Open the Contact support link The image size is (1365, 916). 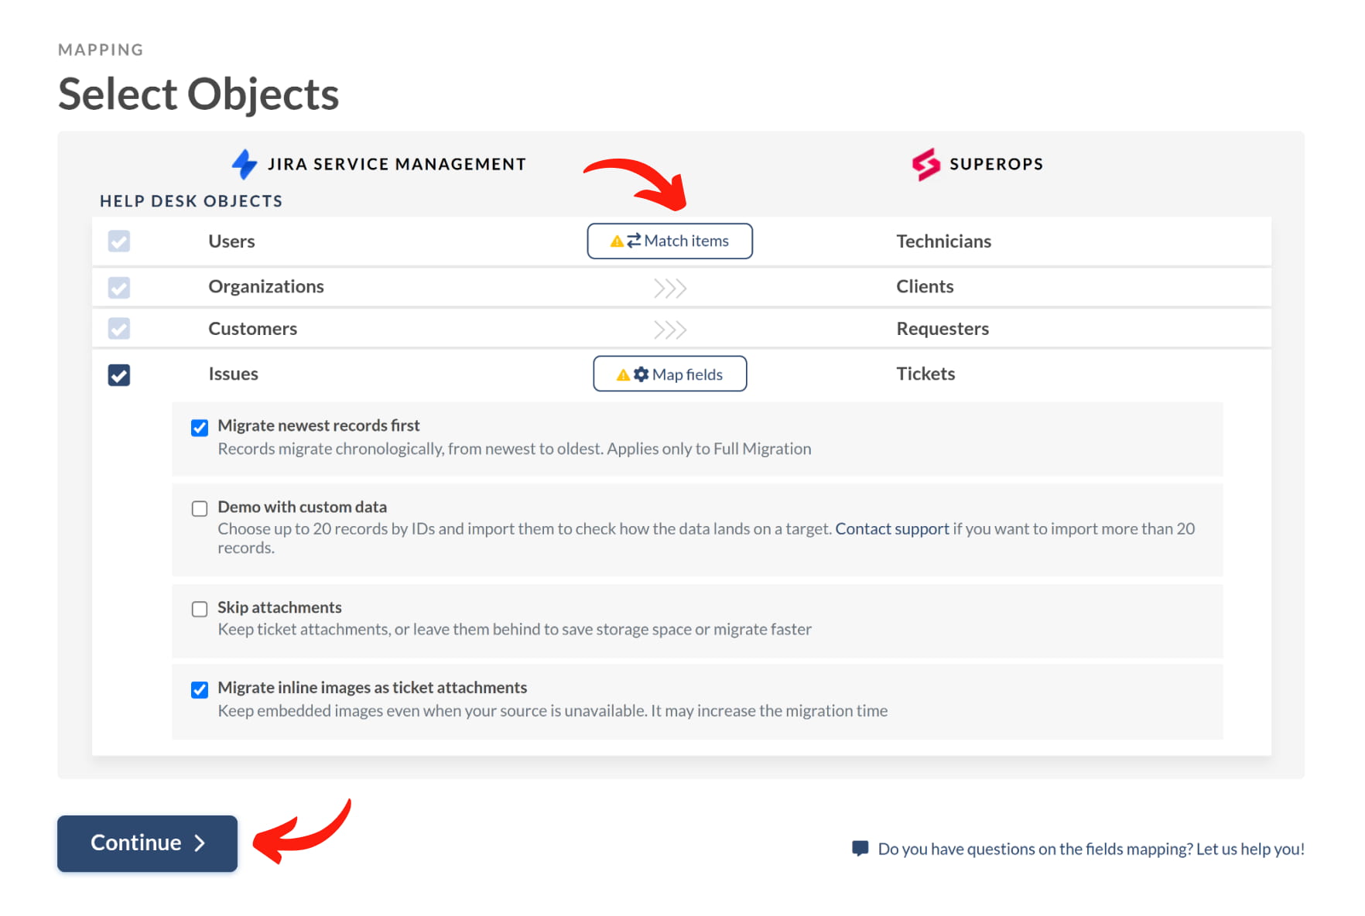(892, 528)
